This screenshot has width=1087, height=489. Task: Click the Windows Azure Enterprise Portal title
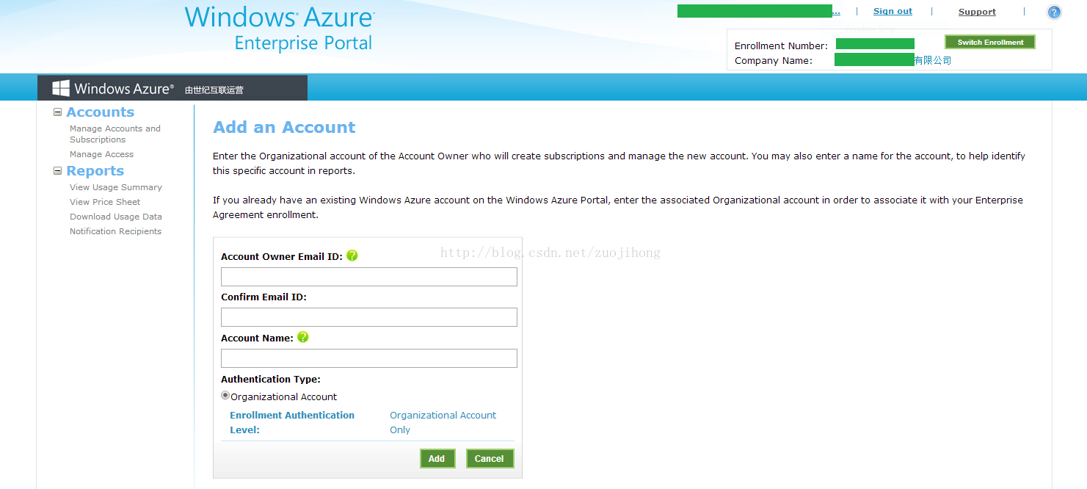tap(280, 29)
